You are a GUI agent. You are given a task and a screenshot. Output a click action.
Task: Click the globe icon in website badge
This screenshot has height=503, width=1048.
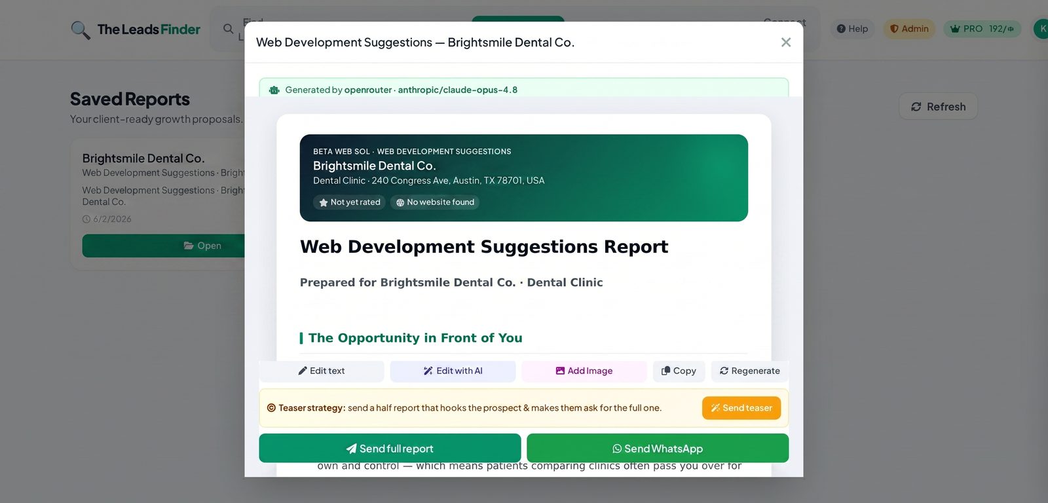tap(400, 203)
